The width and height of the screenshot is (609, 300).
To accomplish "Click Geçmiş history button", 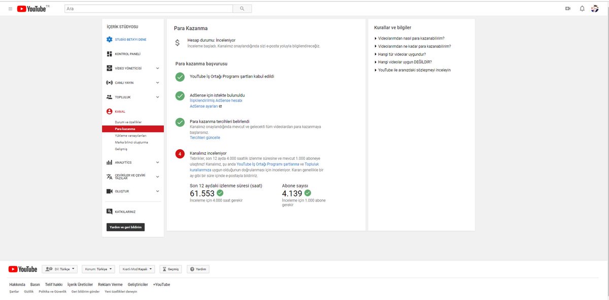I will (x=171, y=269).
